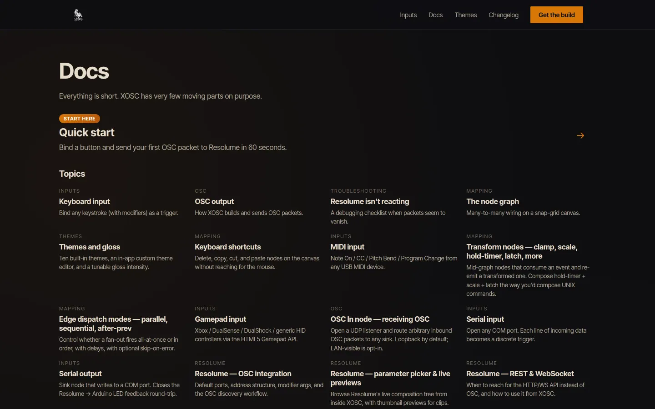
Task: Click 'Browse Resolume's live composition tree' description
Action: click(389, 399)
